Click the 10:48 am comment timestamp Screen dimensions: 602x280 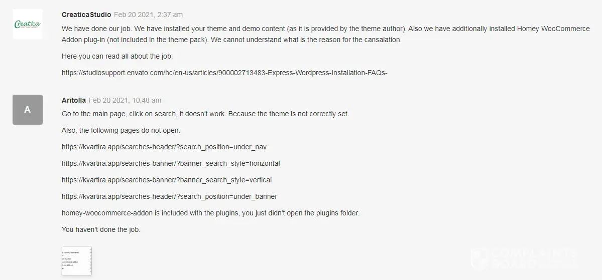[x=125, y=100]
